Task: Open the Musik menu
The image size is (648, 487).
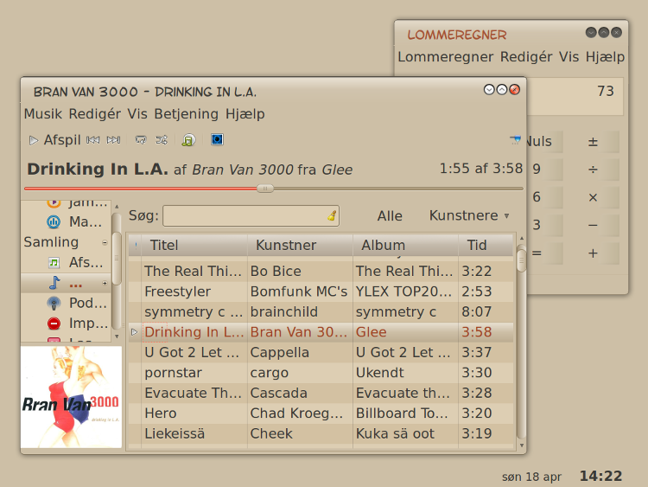Action: click(43, 114)
